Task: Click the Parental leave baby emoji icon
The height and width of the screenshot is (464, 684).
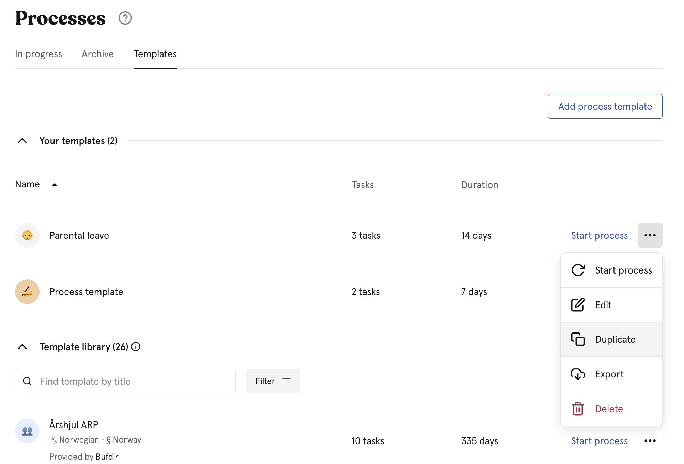Action: point(27,235)
